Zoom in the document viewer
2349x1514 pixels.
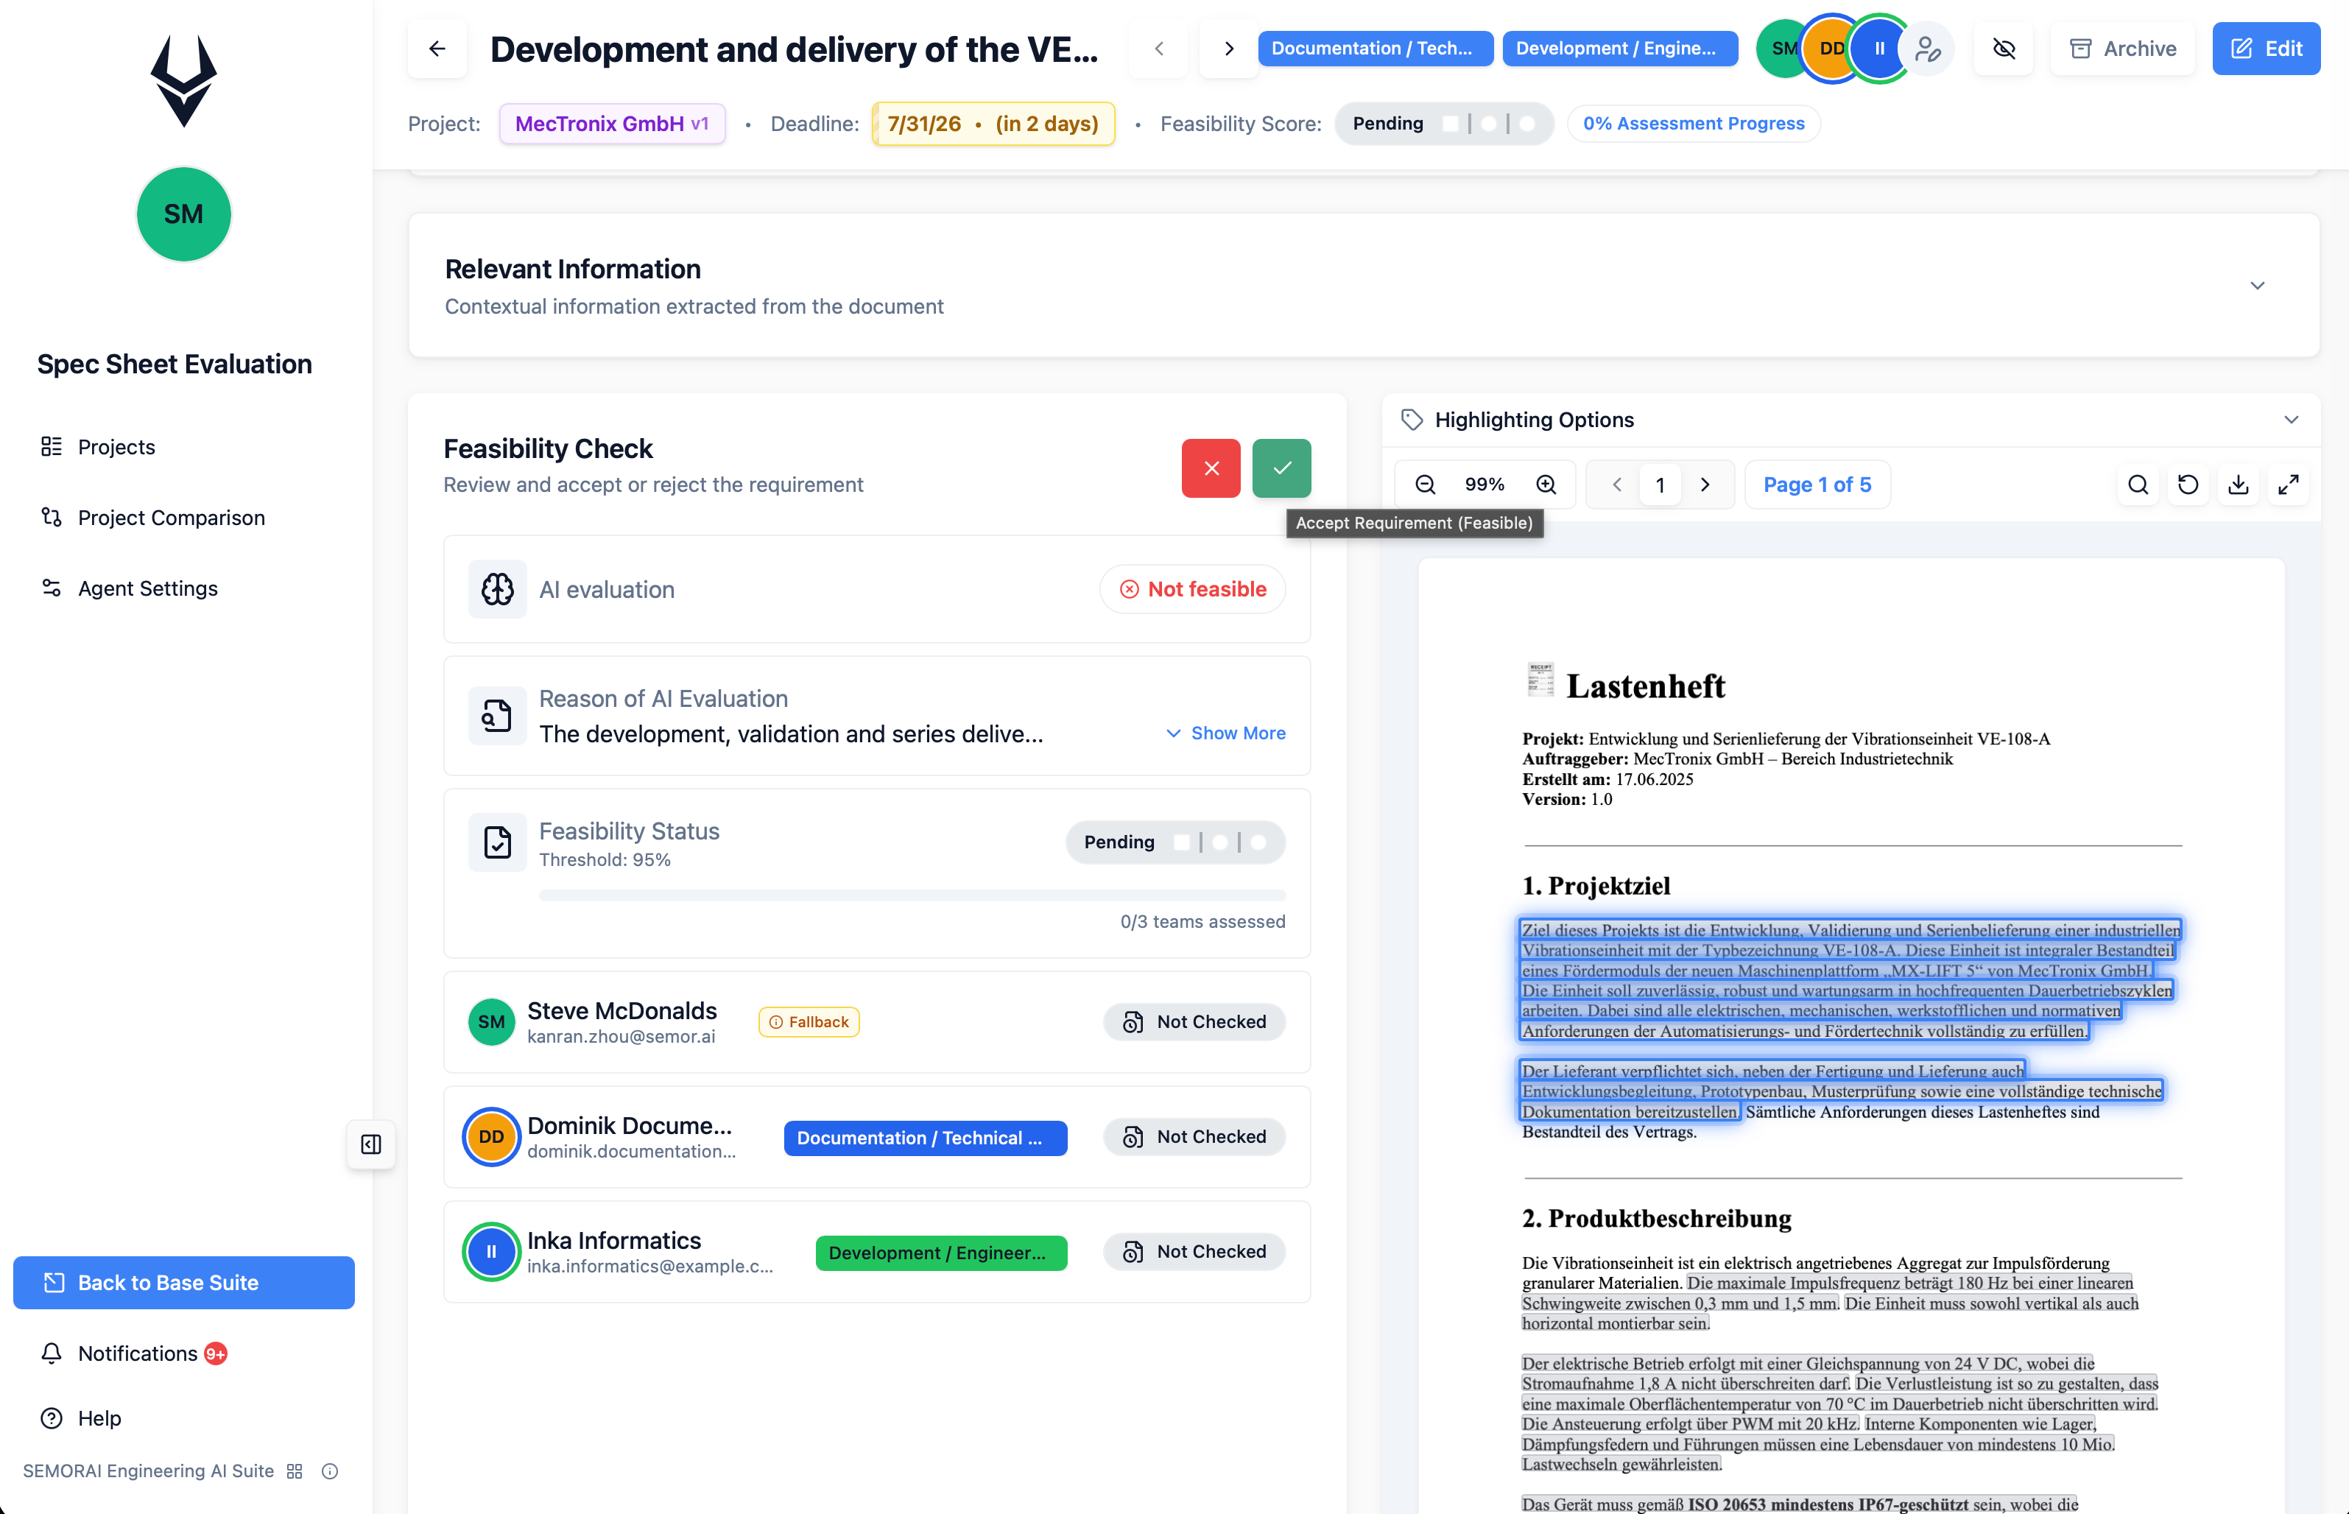[x=1546, y=485]
